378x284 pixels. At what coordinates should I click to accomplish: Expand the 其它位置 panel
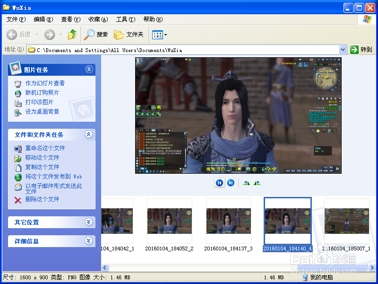(x=89, y=222)
